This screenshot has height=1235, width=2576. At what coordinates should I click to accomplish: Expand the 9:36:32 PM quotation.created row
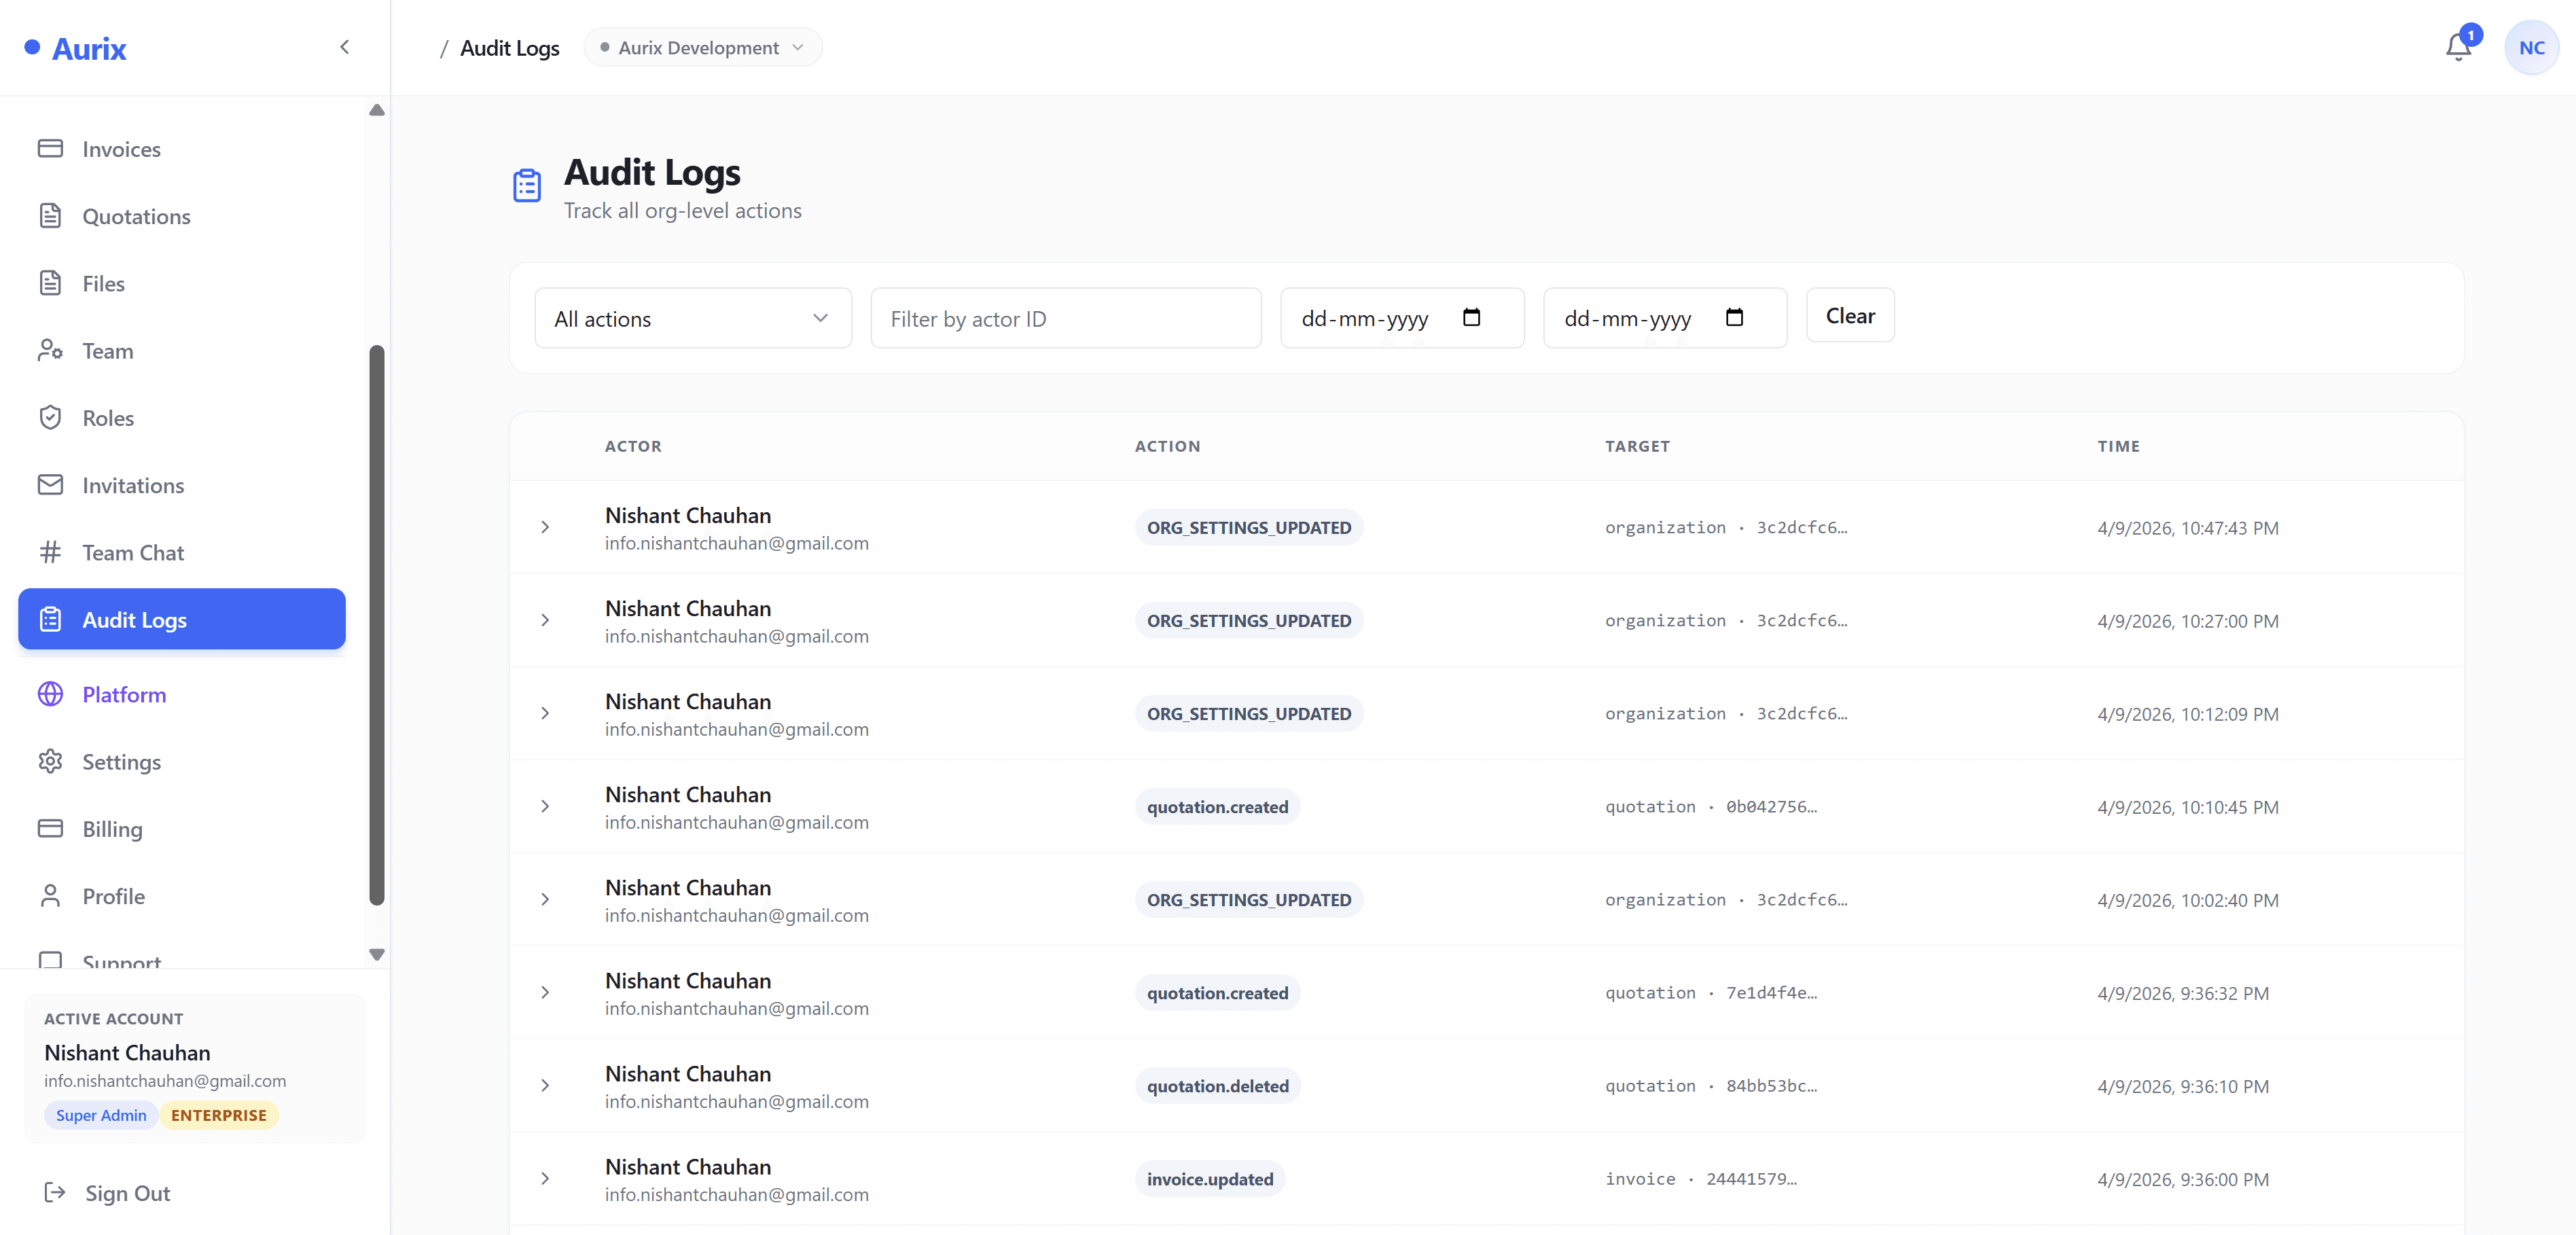[545, 992]
